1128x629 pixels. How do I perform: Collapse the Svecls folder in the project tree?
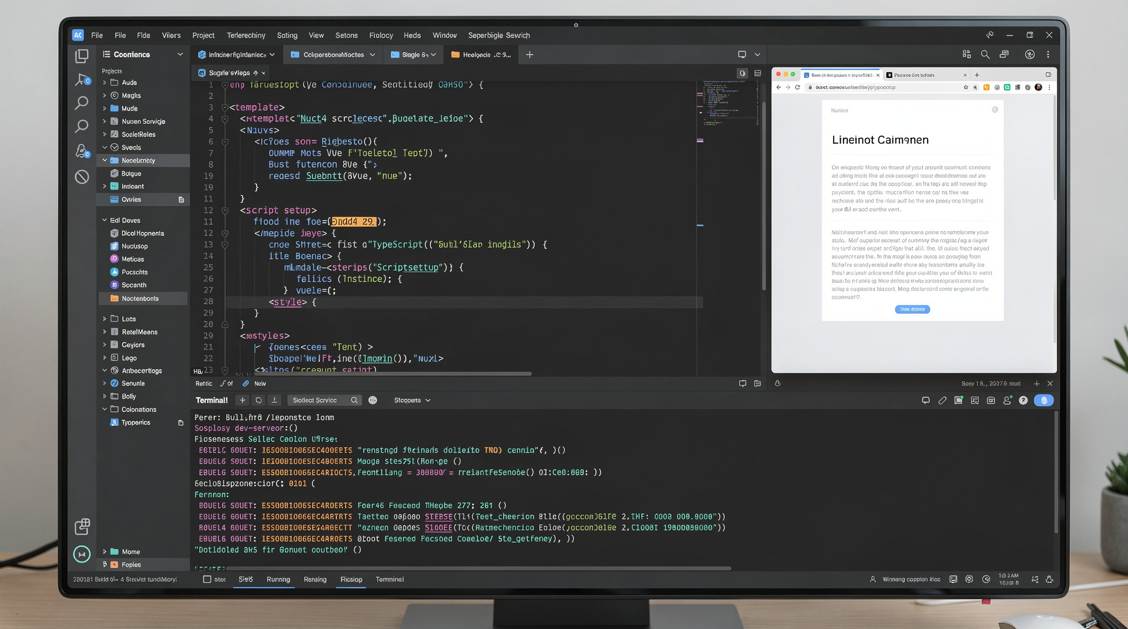pyautogui.click(x=105, y=147)
